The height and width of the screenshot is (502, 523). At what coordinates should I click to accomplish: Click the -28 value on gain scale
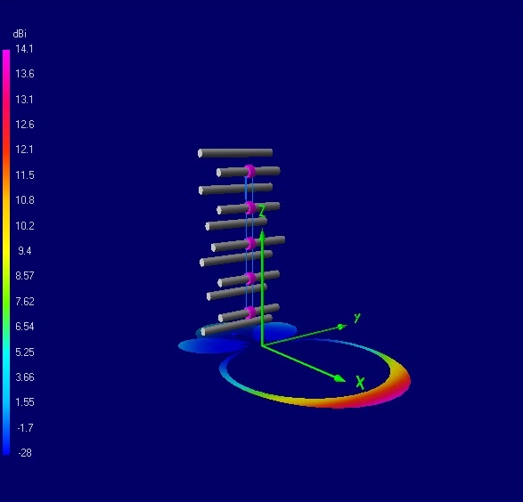pyautogui.click(x=25, y=453)
